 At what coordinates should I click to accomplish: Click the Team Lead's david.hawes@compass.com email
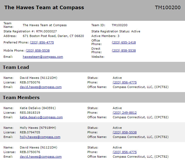click(41, 87)
